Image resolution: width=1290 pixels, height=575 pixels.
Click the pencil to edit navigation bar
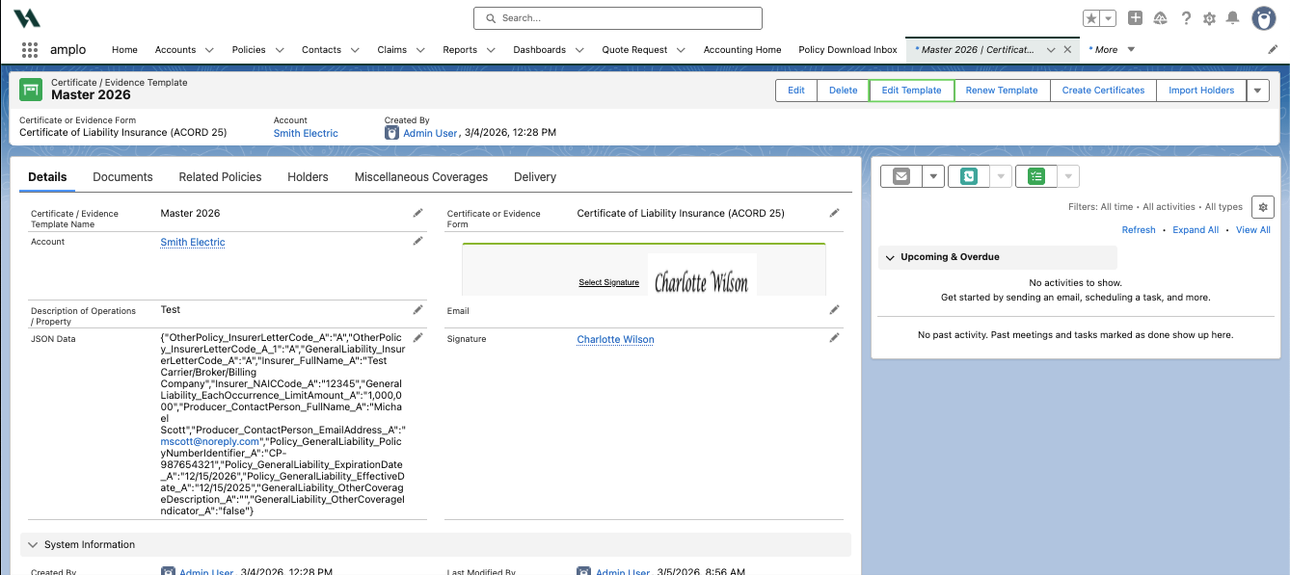[x=1273, y=50]
